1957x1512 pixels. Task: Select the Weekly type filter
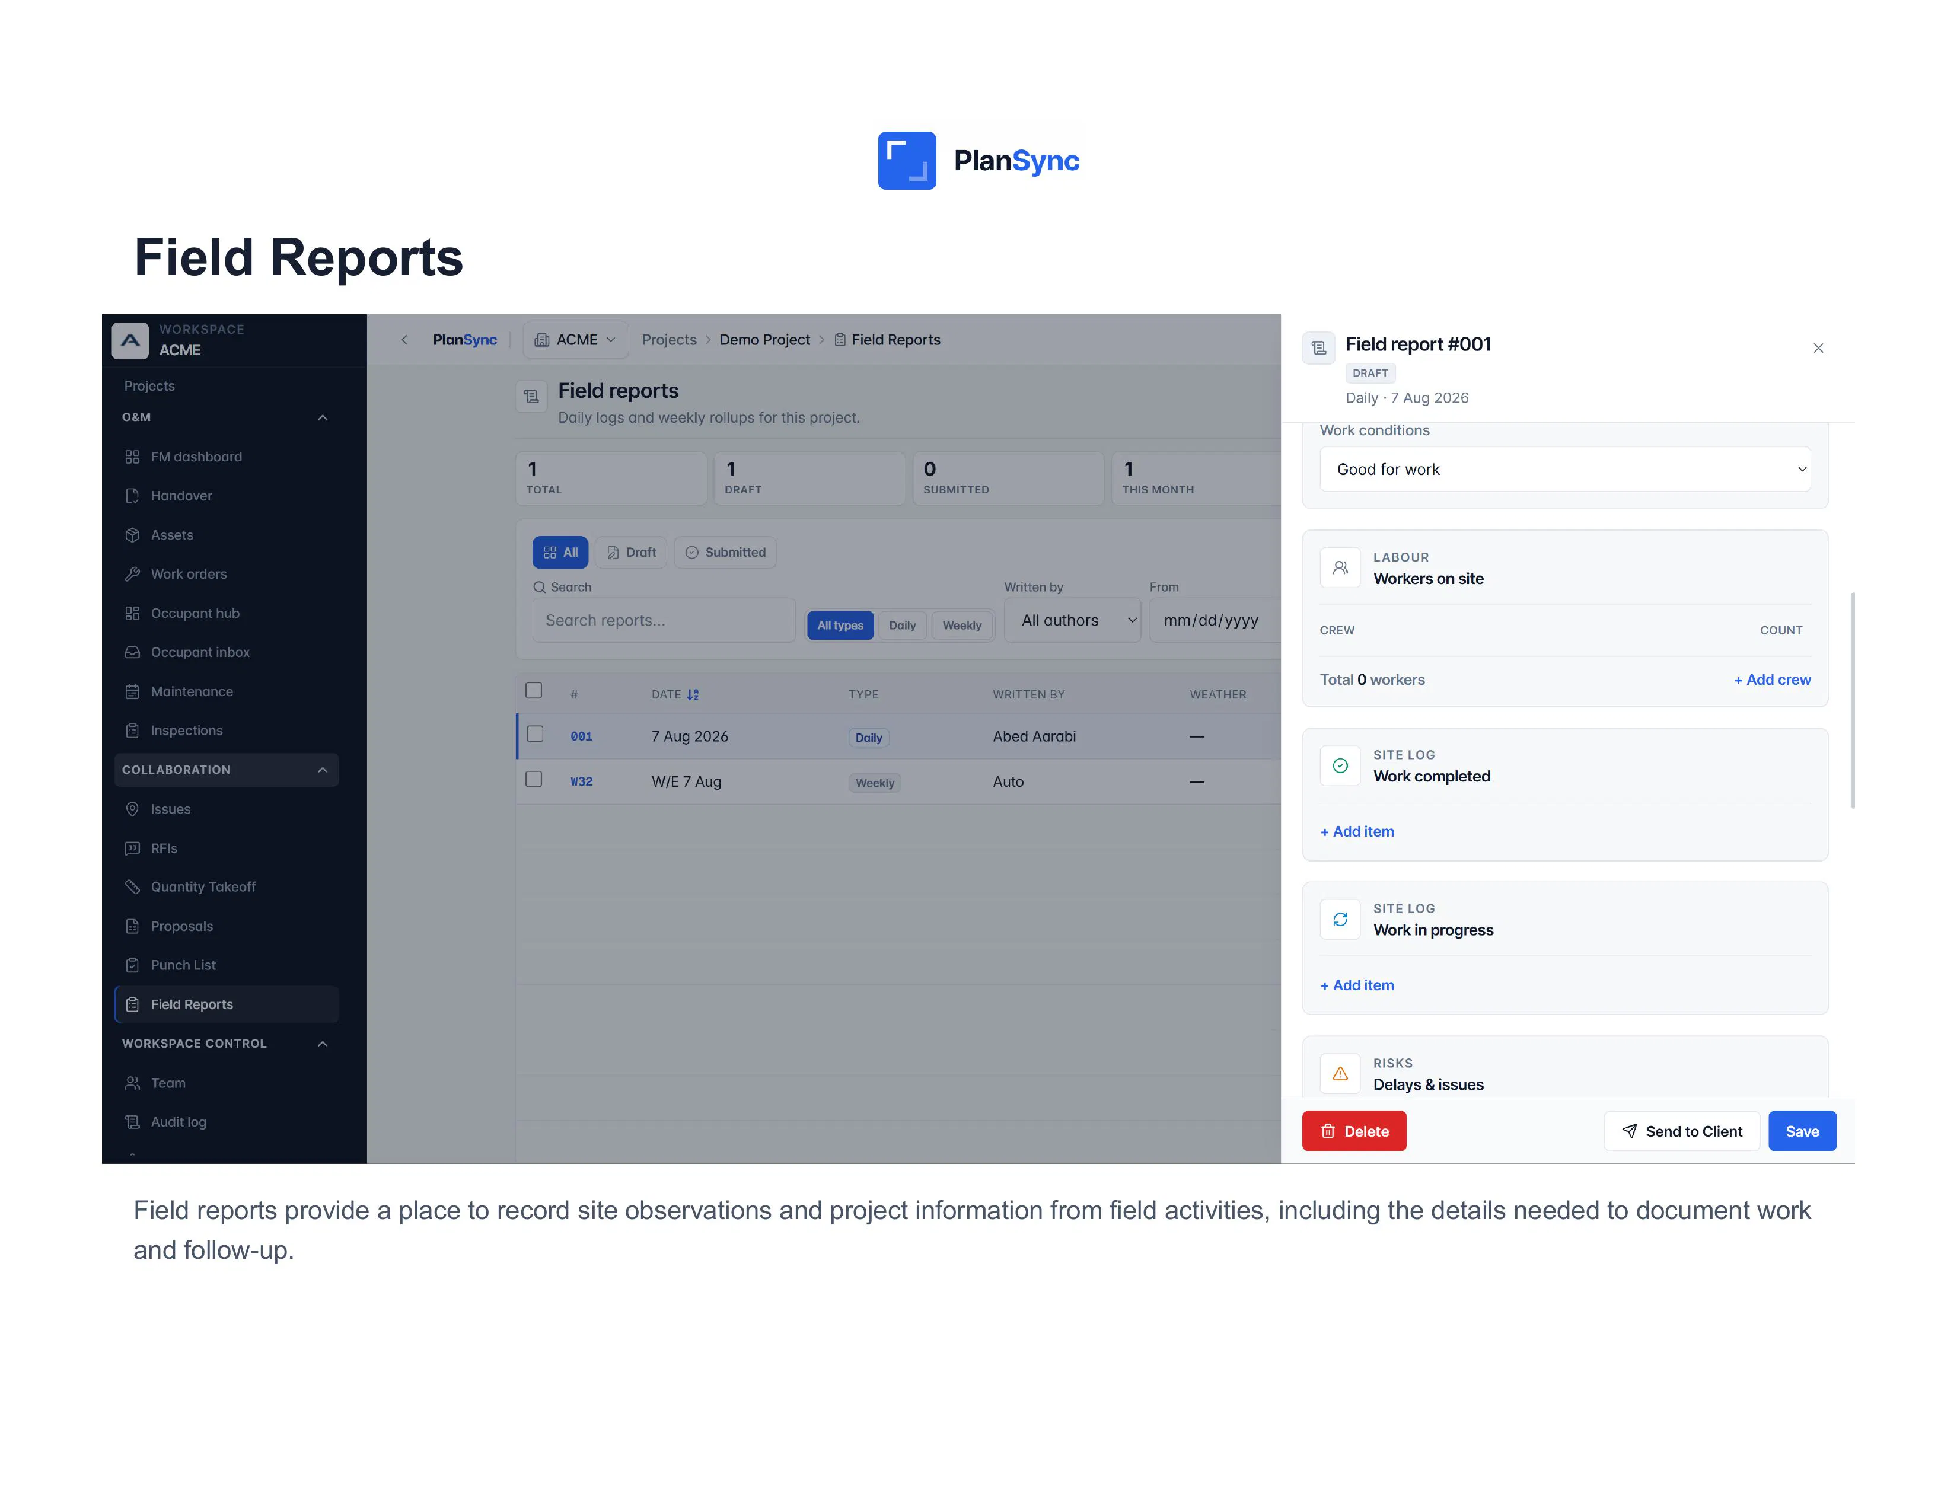[x=962, y=625]
